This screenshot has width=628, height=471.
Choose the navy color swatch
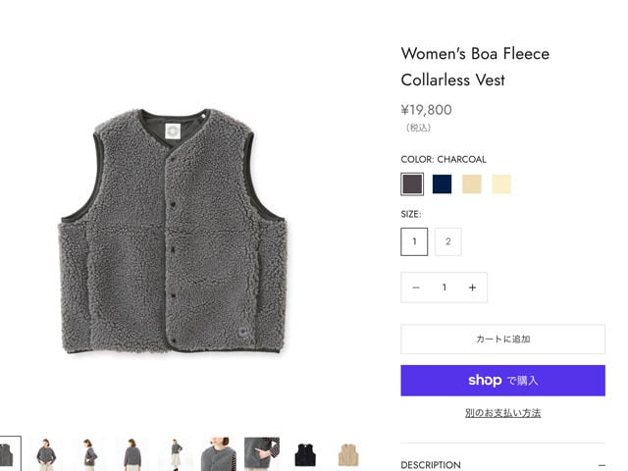pyautogui.click(x=443, y=183)
